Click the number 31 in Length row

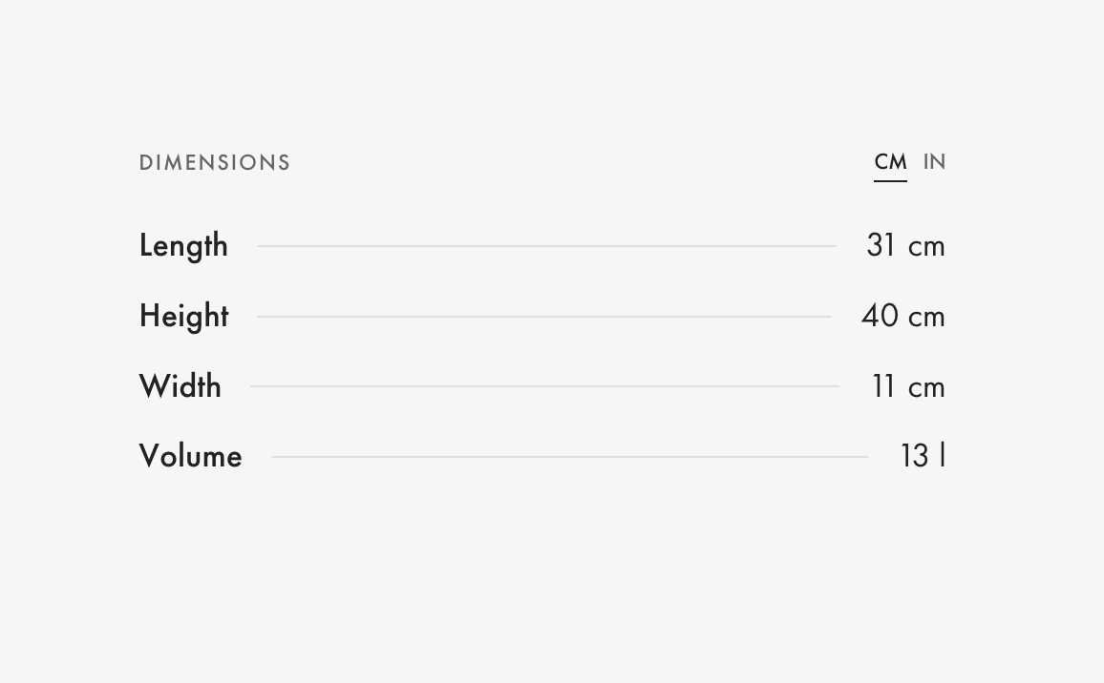click(881, 246)
